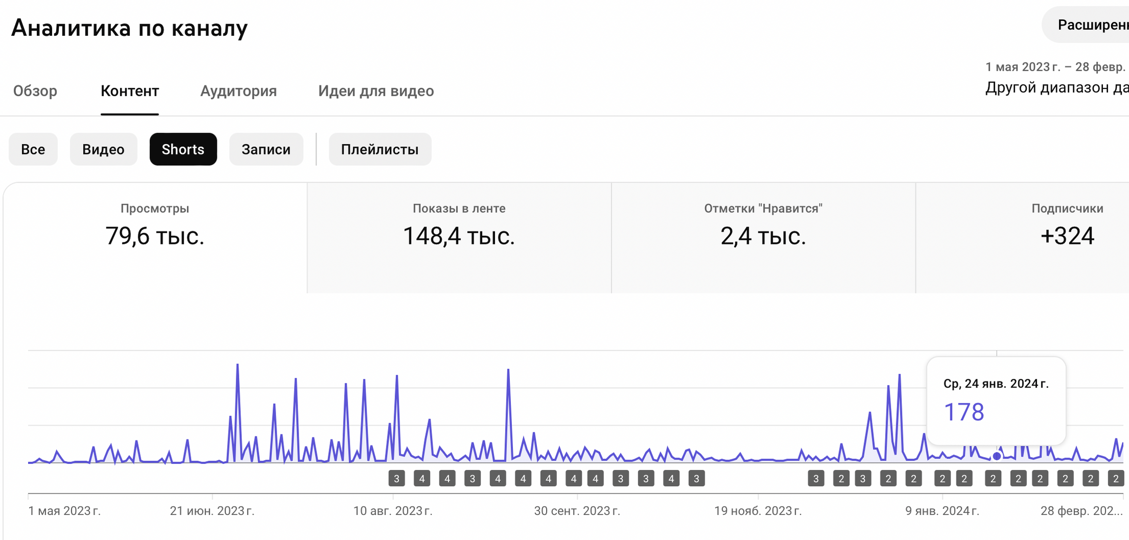Select the Показы в ленте metric card
The width and height of the screenshot is (1129, 540).
(x=459, y=238)
